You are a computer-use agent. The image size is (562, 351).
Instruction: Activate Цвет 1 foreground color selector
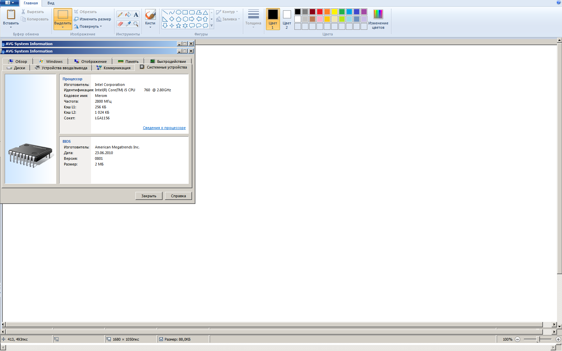click(273, 19)
